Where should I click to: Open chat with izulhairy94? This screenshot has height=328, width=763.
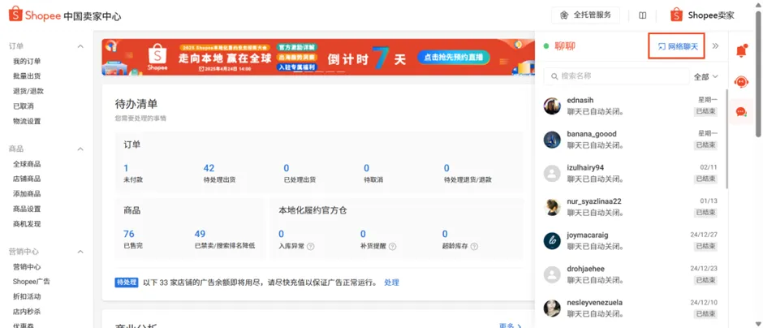pos(631,173)
